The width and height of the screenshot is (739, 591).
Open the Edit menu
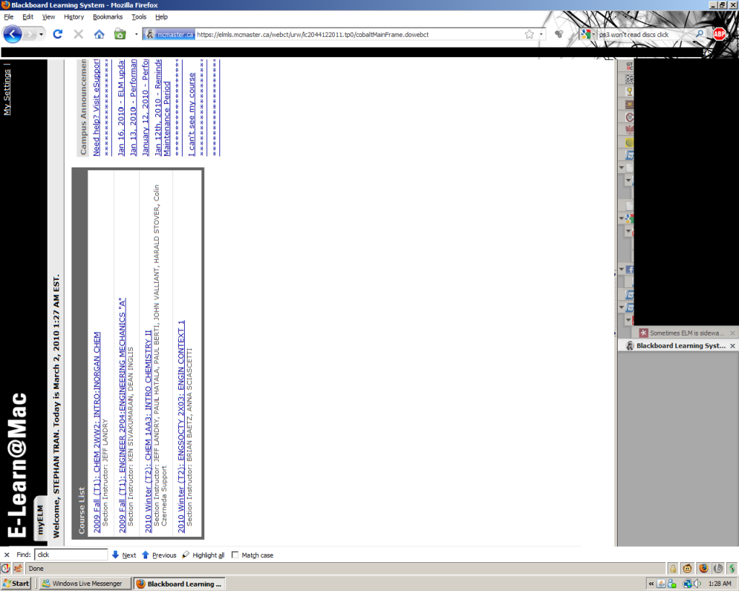(28, 17)
